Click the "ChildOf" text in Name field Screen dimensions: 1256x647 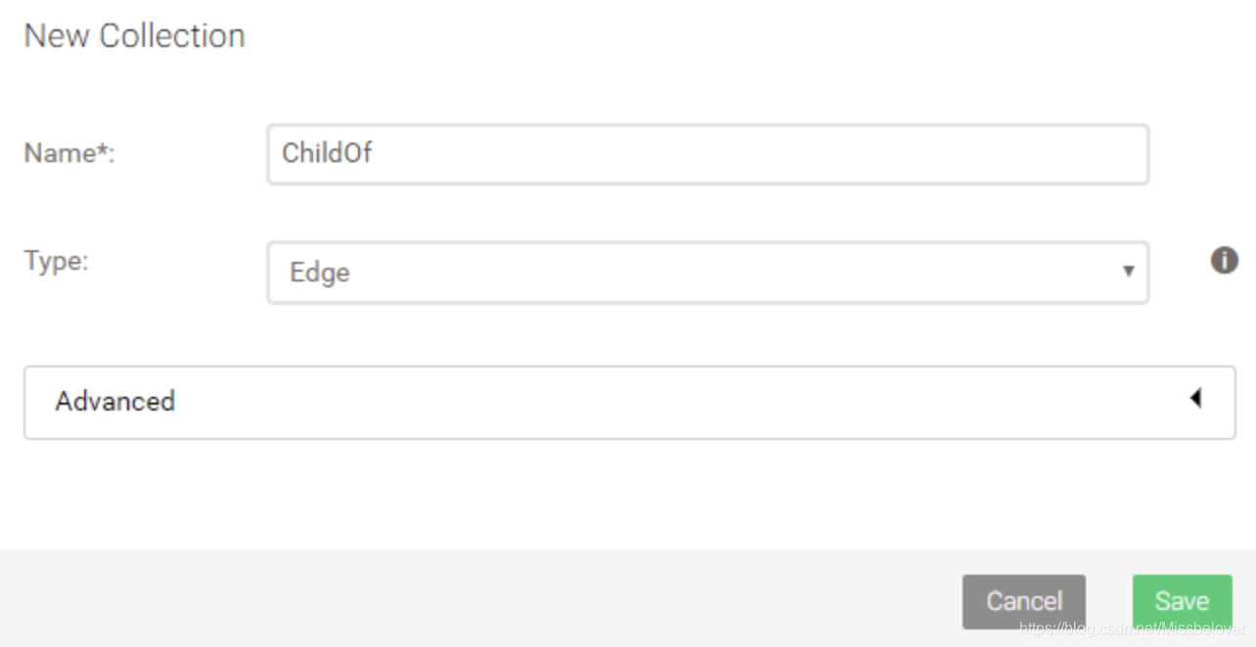coord(327,153)
